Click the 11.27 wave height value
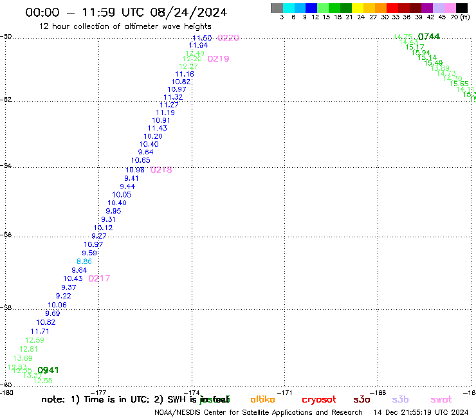 coord(169,105)
